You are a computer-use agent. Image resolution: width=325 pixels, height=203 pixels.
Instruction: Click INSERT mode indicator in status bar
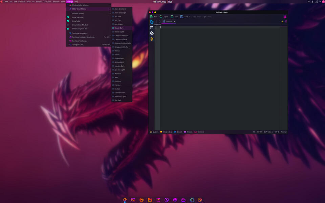259,132
